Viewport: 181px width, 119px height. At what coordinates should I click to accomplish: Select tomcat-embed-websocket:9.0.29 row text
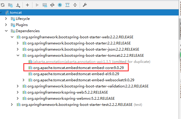[x=84, y=80]
